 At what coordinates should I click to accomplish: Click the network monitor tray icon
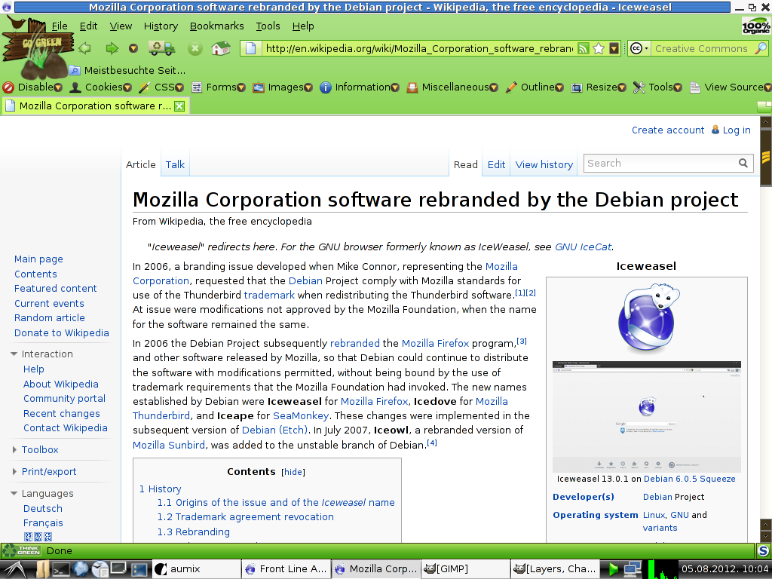(633, 568)
